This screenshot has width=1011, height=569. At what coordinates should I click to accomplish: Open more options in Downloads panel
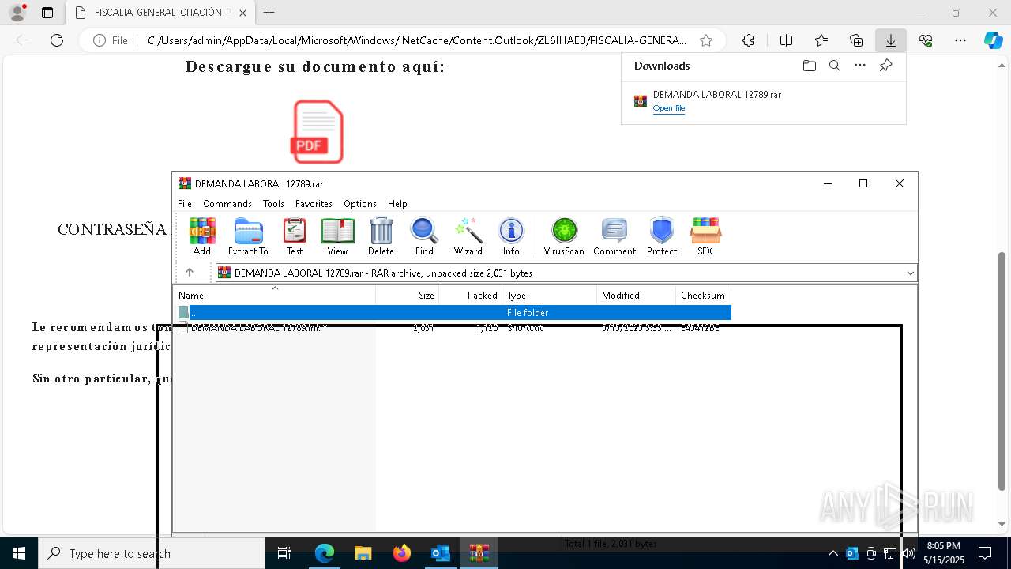pos(859,66)
